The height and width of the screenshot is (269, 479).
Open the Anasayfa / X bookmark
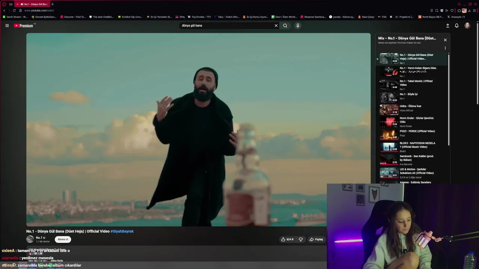click(x=456, y=17)
